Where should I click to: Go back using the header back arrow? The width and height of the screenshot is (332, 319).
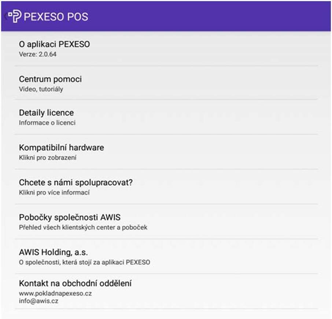pos(6,16)
